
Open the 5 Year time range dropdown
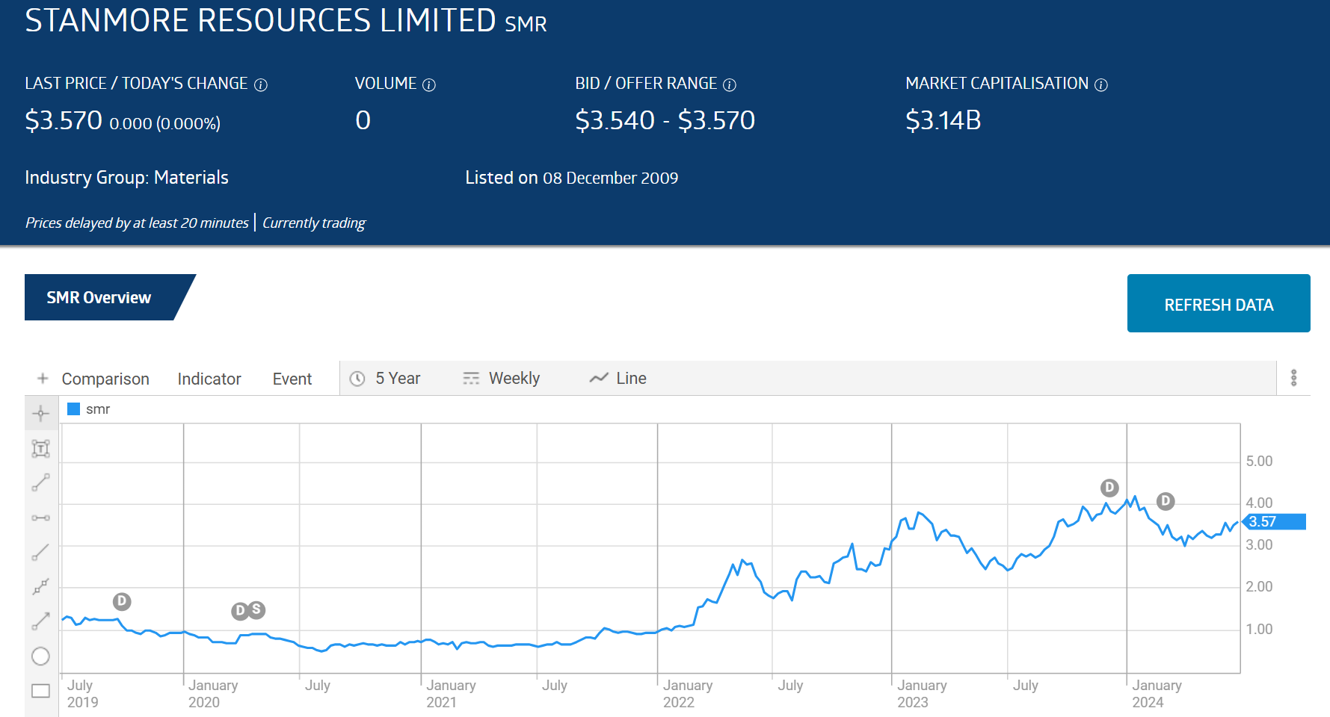tap(386, 379)
